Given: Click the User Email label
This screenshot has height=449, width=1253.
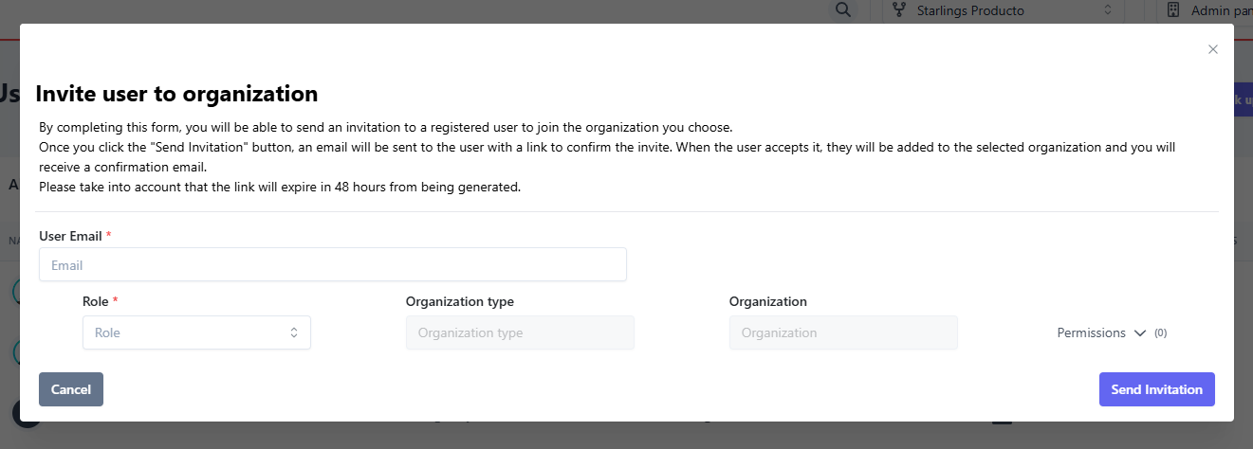Looking at the screenshot, I should click(x=71, y=235).
